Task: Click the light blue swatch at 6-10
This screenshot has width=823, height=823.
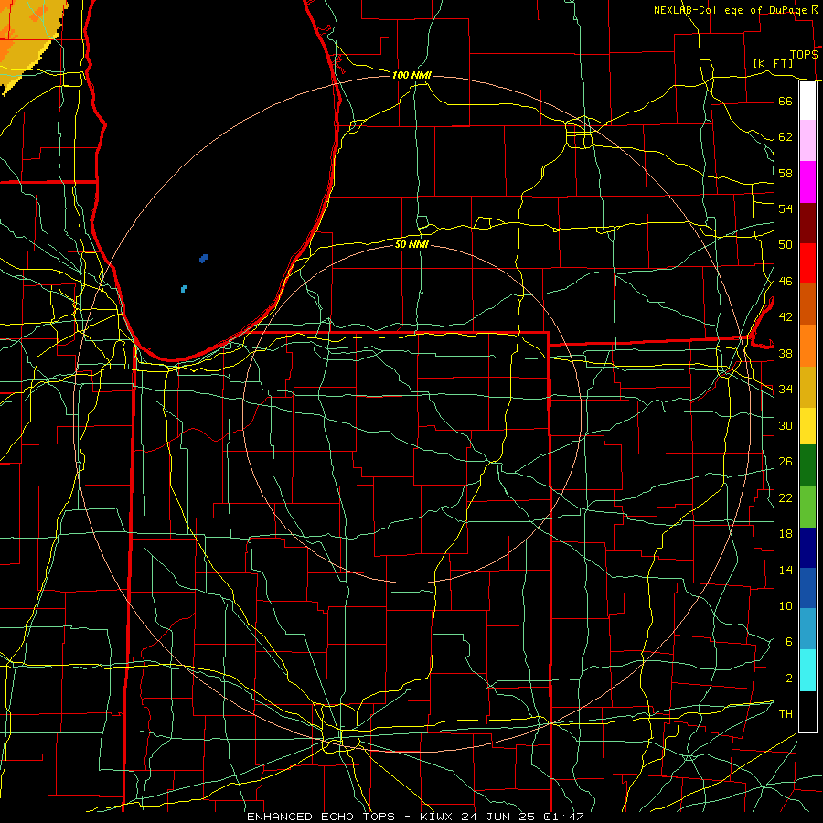Action: click(x=807, y=629)
